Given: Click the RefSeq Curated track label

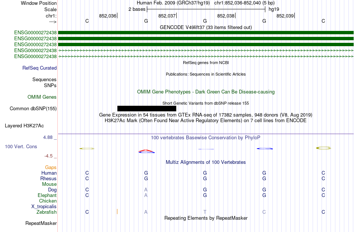Looking at the screenshot, I should click(39, 68).
